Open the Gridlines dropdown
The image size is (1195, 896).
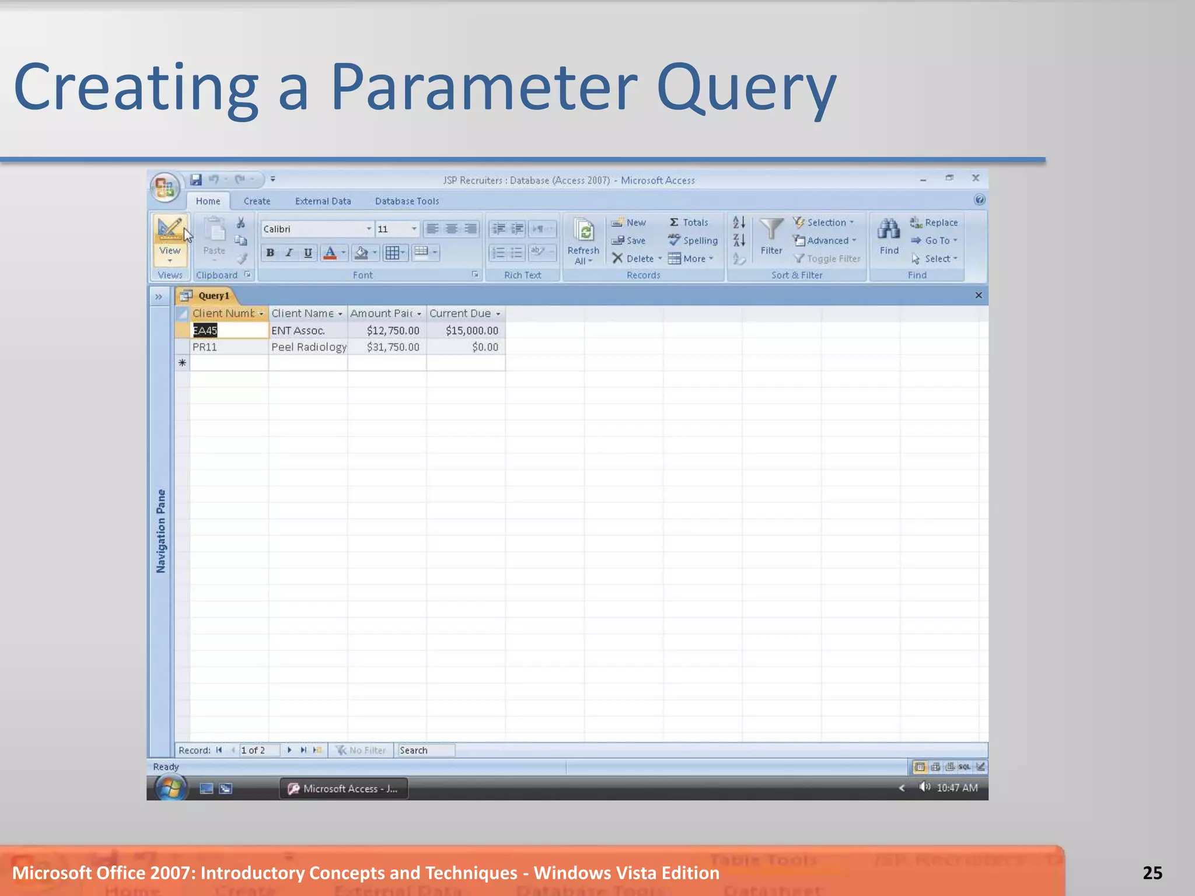(402, 253)
